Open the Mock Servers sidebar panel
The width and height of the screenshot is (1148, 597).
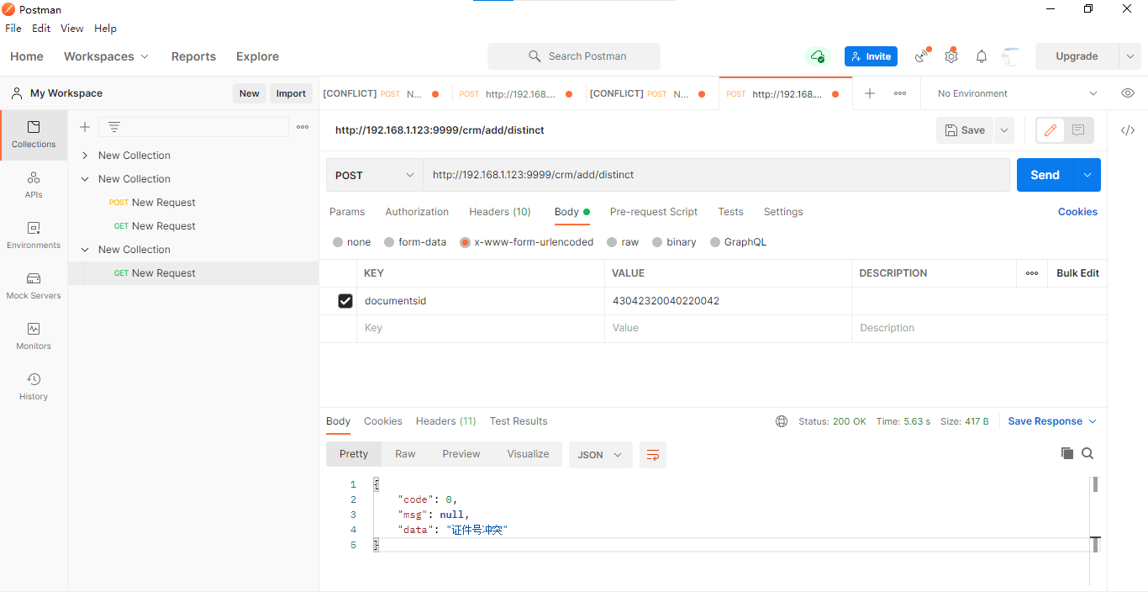coord(34,286)
